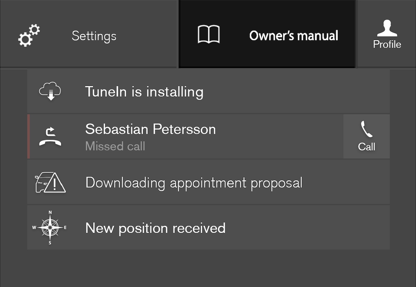This screenshot has width=416, height=287.
Task: Click the red unread marker bar
Action: pyautogui.click(x=29, y=137)
